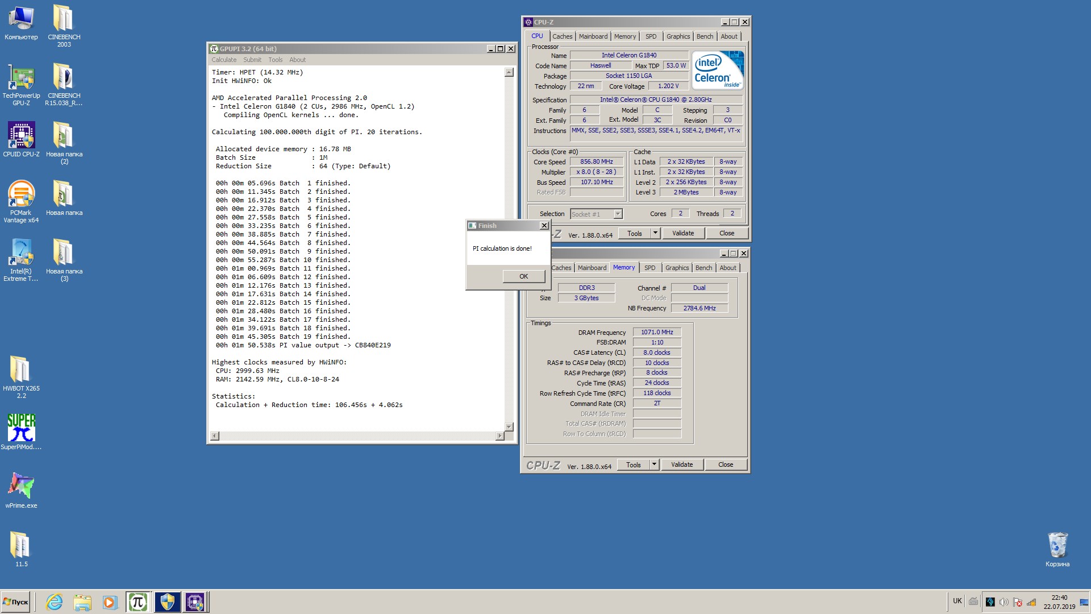The width and height of the screenshot is (1091, 614).
Task: Open the CINEBENCH R15.038 folder
Action: [x=64, y=84]
